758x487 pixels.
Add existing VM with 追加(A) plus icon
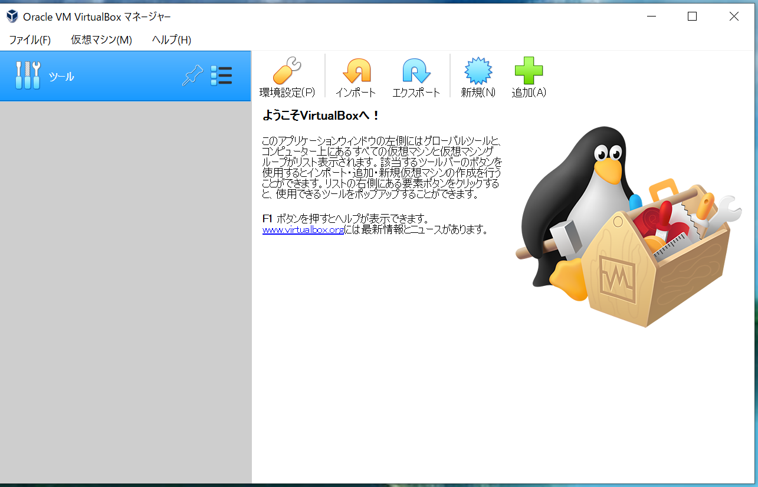click(529, 77)
